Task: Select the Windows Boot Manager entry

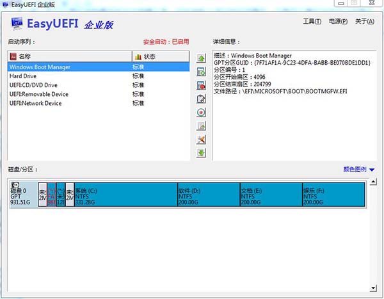Action: pyautogui.click(x=99, y=67)
